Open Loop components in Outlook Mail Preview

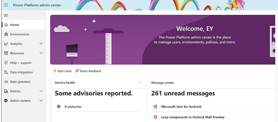click(193, 117)
